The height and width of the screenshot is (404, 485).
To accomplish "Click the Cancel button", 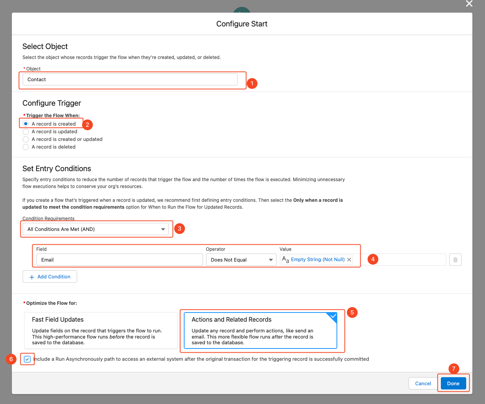I will [423, 383].
